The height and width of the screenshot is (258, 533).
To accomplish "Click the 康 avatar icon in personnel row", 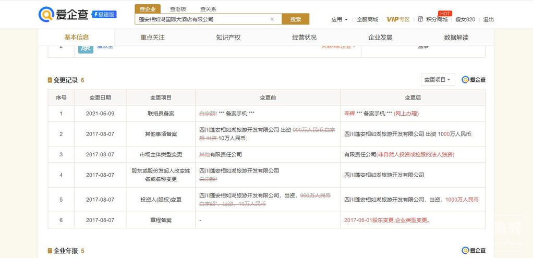I will coord(86,47).
